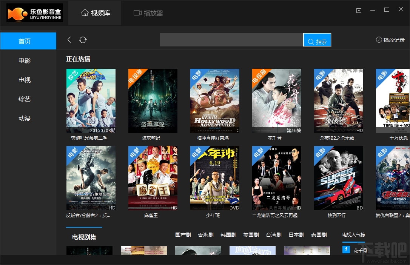Click the 正在热播 section heading

click(78, 59)
